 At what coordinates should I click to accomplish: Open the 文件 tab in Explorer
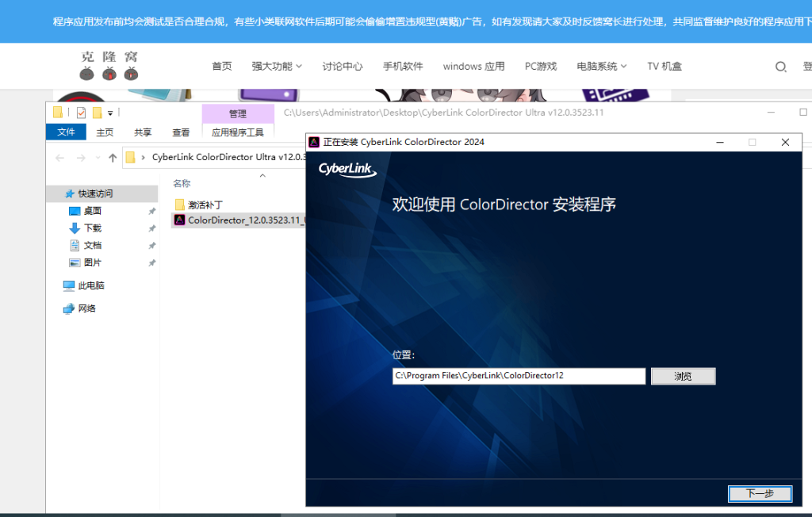pos(66,132)
